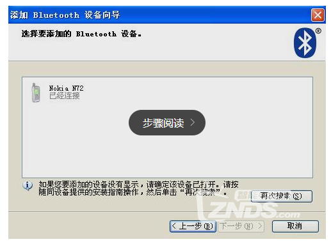This screenshot has height=244, width=331.
Task: Cancel the wizard with 取消
Action: 295,226
